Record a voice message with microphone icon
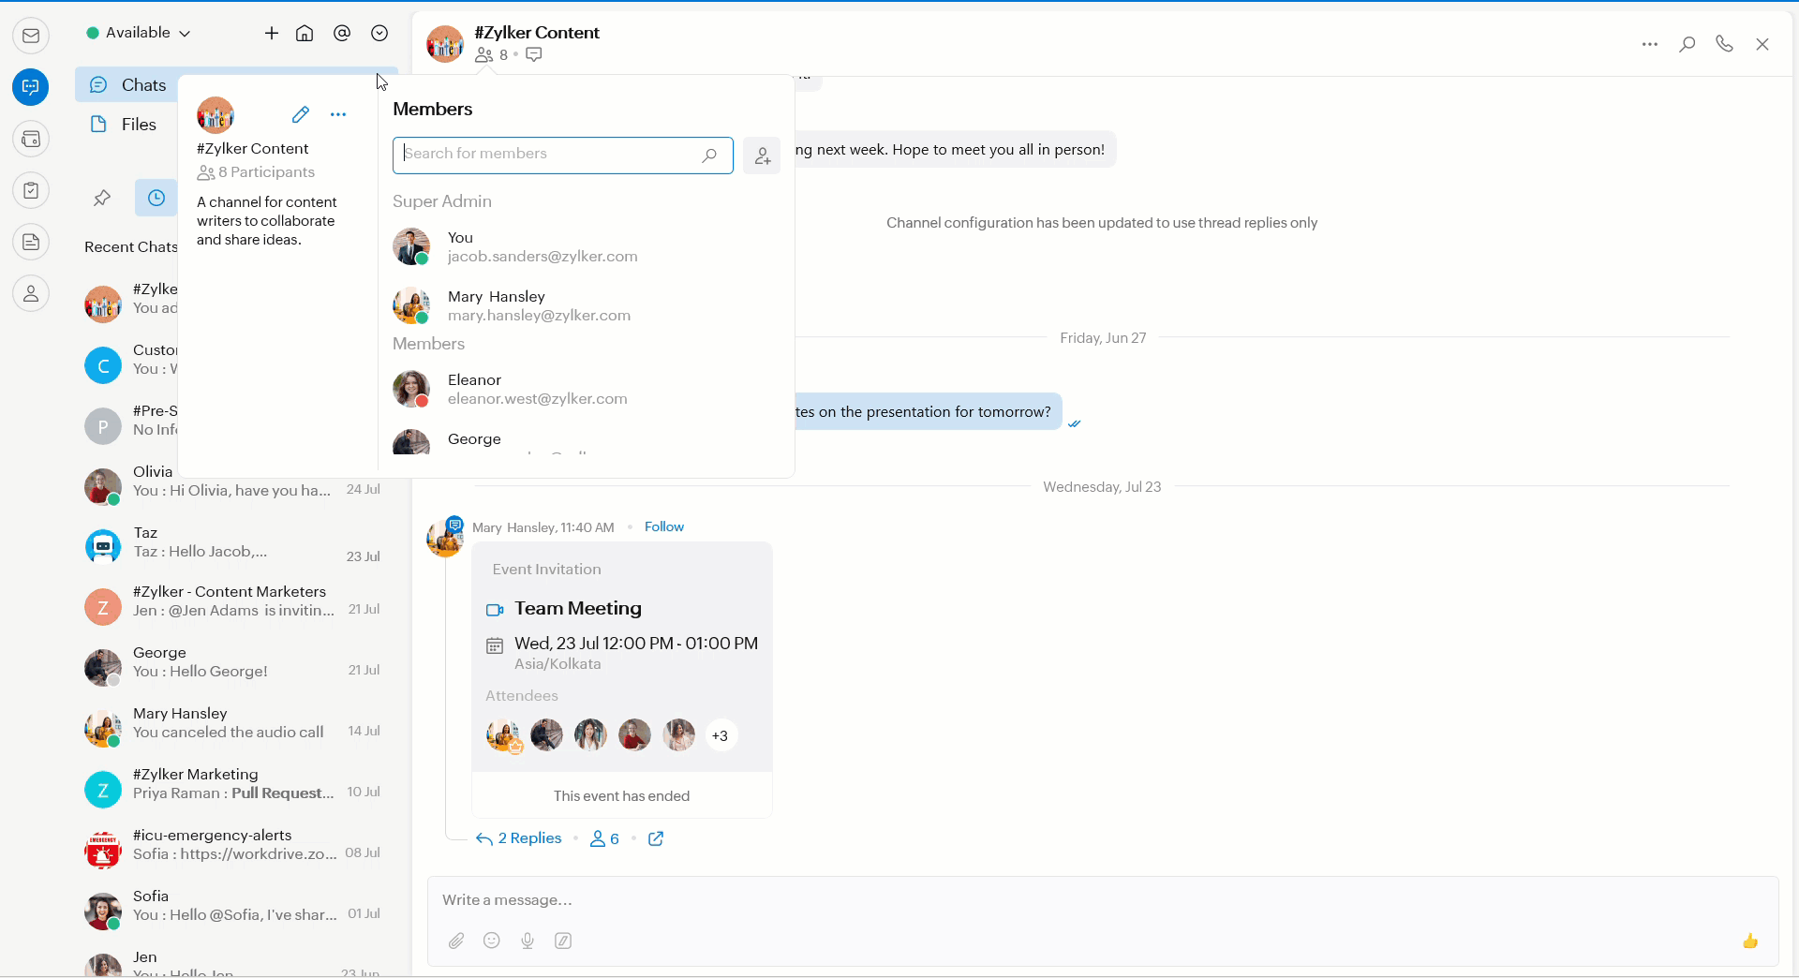1799x978 pixels. click(x=528, y=941)
